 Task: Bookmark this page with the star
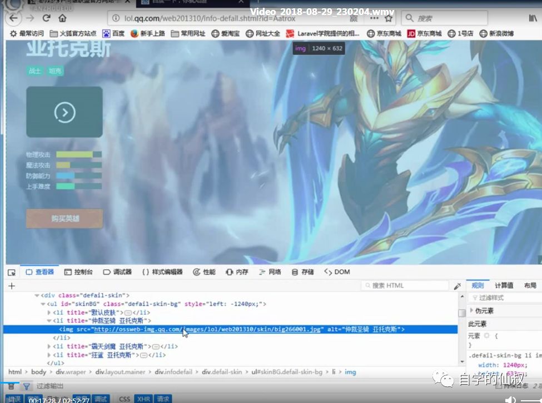pyautogui.click(x=389, y=18)
